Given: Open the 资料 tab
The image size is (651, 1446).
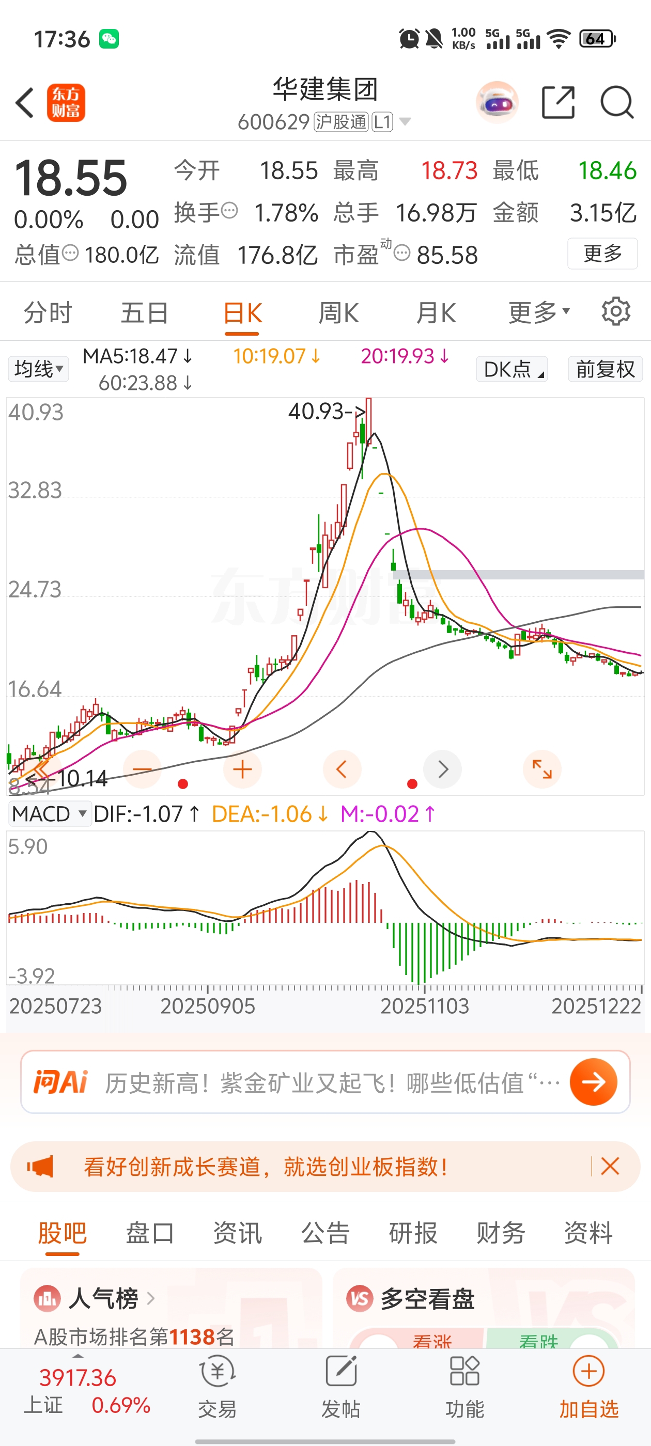Looking at the screenshot, I should tap(588, 1233).
